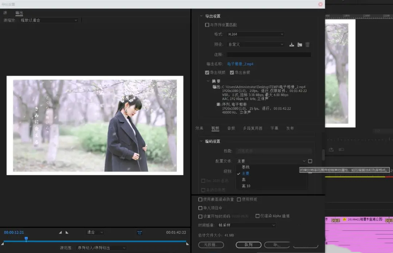Click the export icon in the right panel
393x253 pixels.
tap(331, 149)
